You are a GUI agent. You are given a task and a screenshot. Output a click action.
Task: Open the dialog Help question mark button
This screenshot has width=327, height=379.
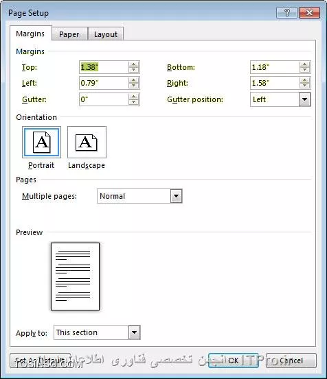point(286,12)
